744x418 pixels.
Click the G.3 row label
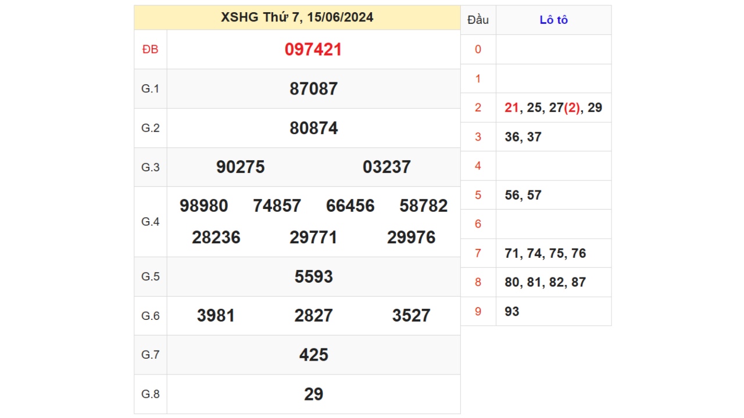(150, 167)
